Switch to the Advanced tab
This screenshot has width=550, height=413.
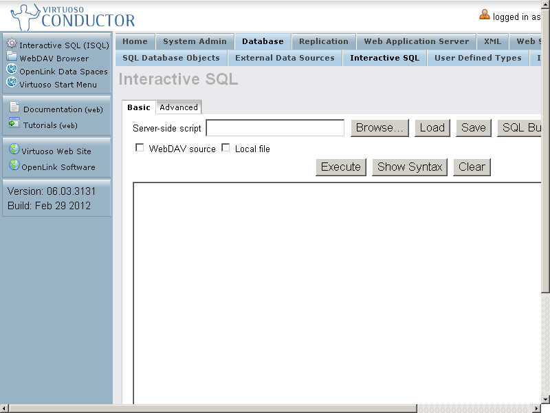click(179, 107)
